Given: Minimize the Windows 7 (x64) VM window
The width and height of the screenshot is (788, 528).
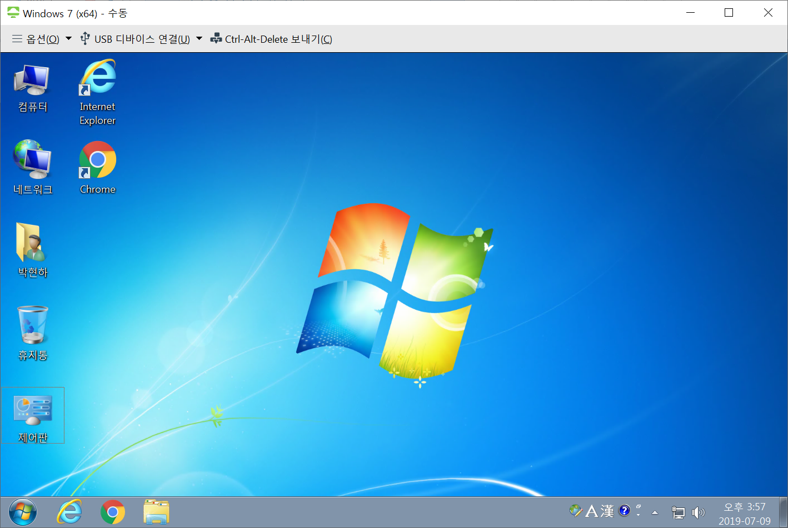Looking at the screenshot, I should (691, 13).
